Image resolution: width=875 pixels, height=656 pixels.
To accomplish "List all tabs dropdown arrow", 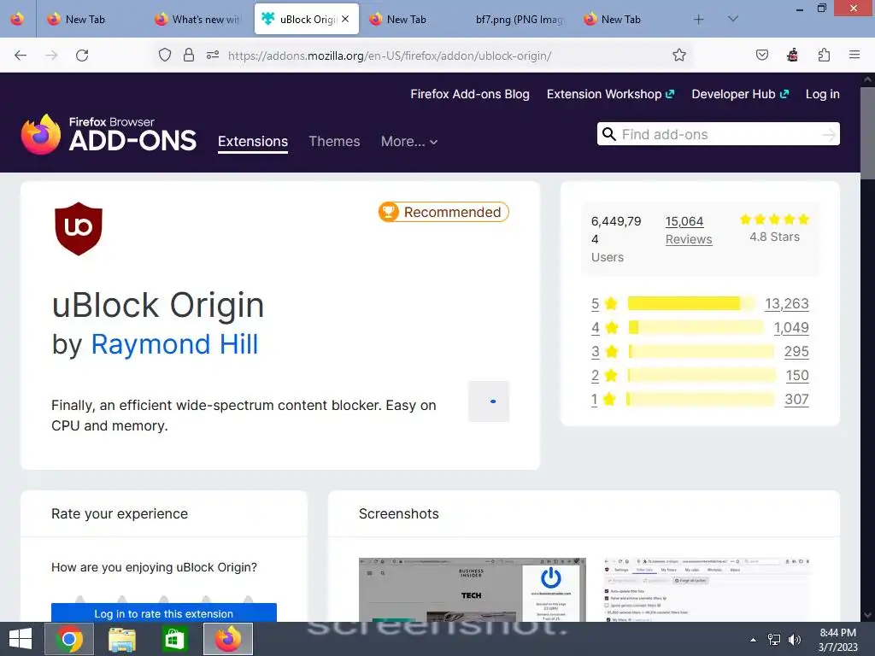I will 733,19.
